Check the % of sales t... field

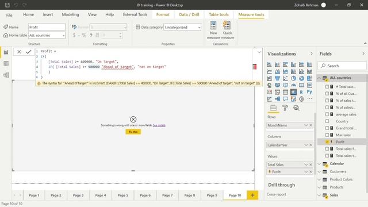327,101
